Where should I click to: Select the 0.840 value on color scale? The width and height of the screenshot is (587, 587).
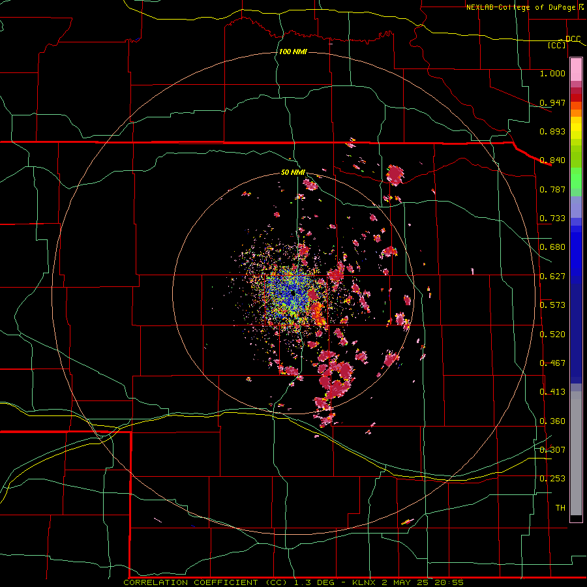click(552, 160)
